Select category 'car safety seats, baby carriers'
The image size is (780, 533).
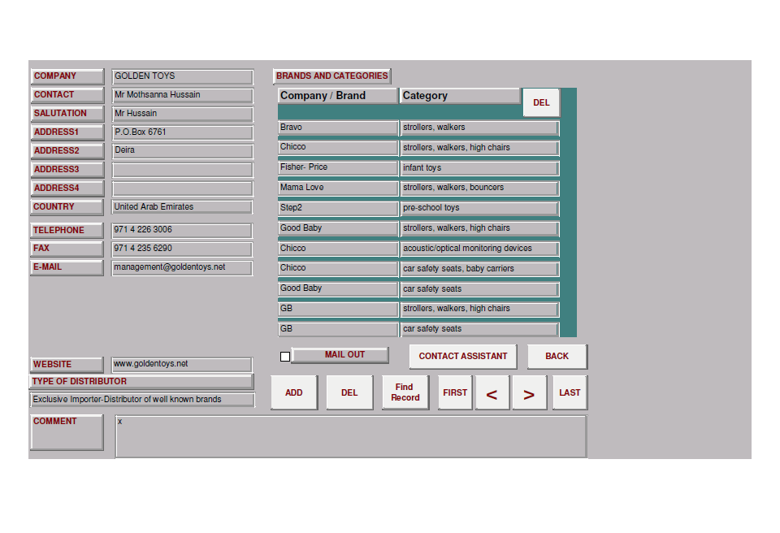[x=480, y=269]
